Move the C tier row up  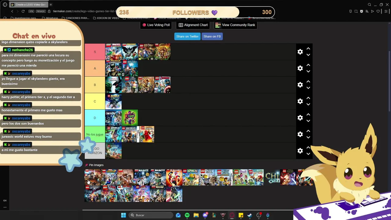coord(308,98)
